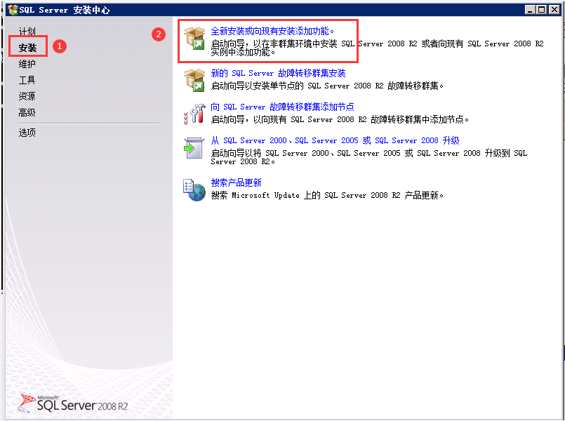This screenshot has width=565, height=421.
Task: Click 全新安装或向现有安装添加功能 link
Action: pyautogui.click(x=273, y=31)
